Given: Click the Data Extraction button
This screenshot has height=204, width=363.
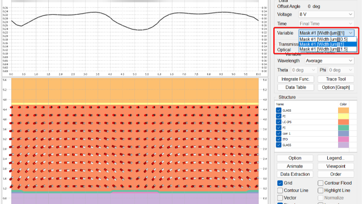Looking at the screenshot, I should (x=295, y=174).
